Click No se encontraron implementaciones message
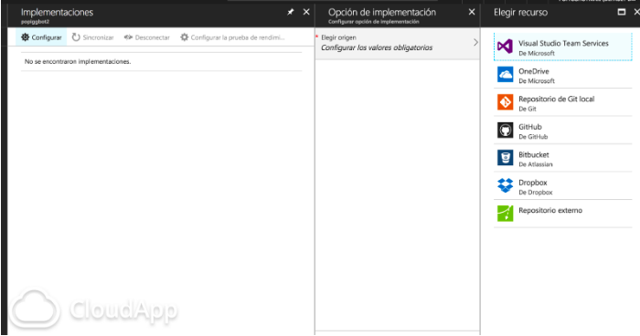The width and height of the screenshot is (640, 336). 78,61
